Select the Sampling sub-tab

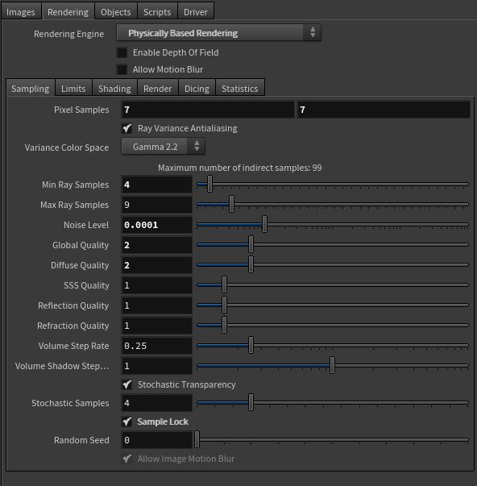click(31, 89)
